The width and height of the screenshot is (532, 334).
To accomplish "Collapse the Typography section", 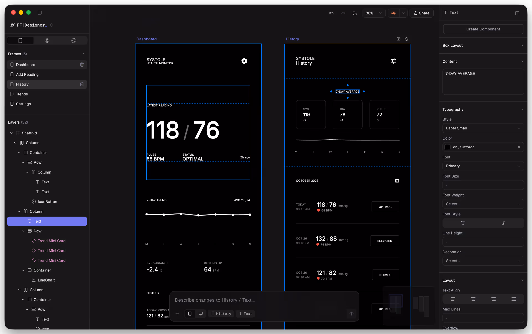I will tap(522, 109).
